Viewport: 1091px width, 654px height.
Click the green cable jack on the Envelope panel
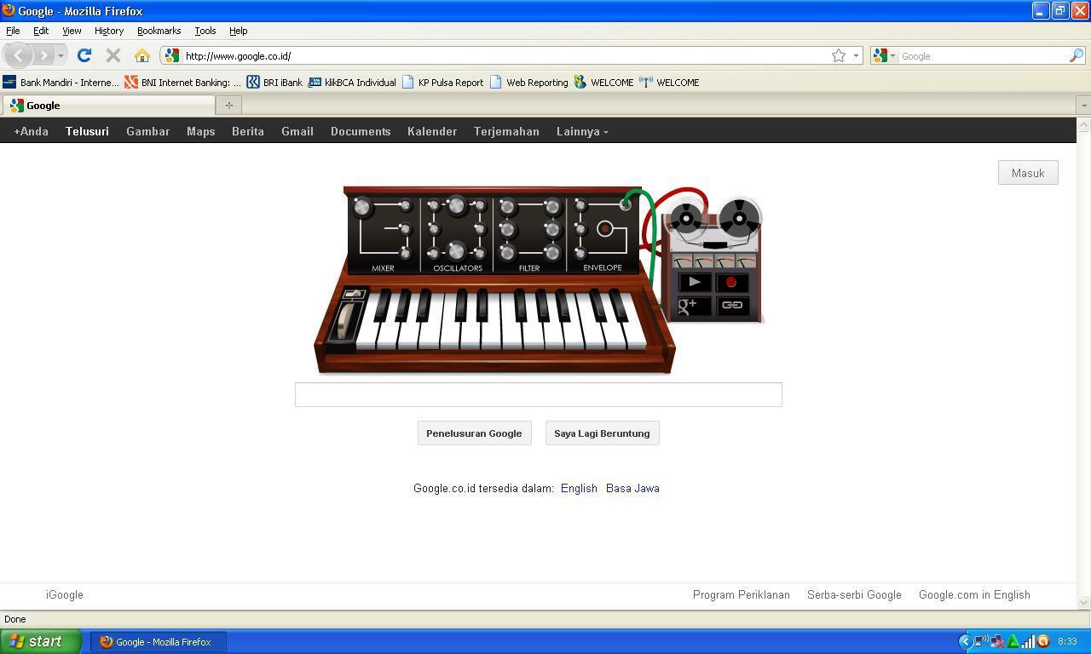[x=626, y=203]
